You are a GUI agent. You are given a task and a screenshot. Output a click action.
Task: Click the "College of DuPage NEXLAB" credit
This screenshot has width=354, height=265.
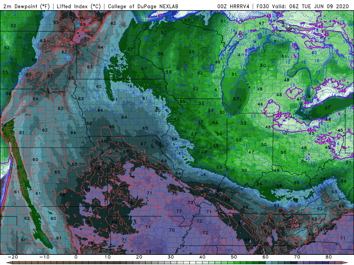pyautogui.click(x=143, y=7)
